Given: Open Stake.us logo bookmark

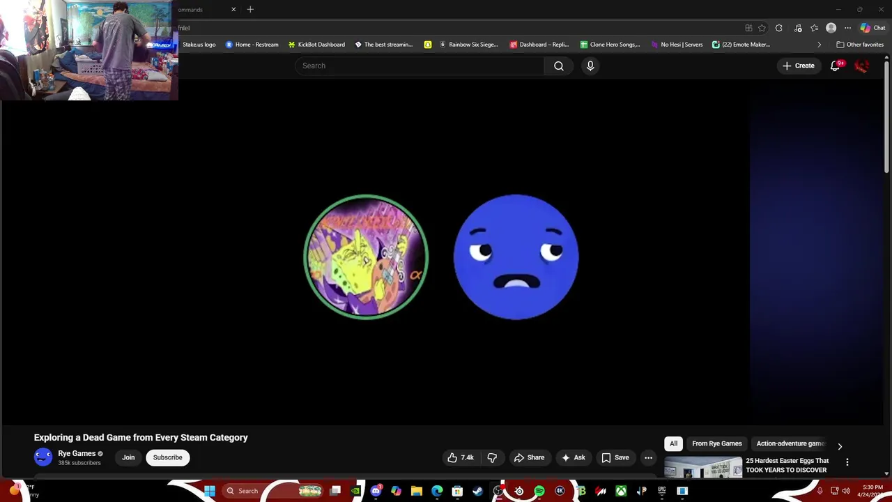Looking at the screenshot, I should pos(199,45).
